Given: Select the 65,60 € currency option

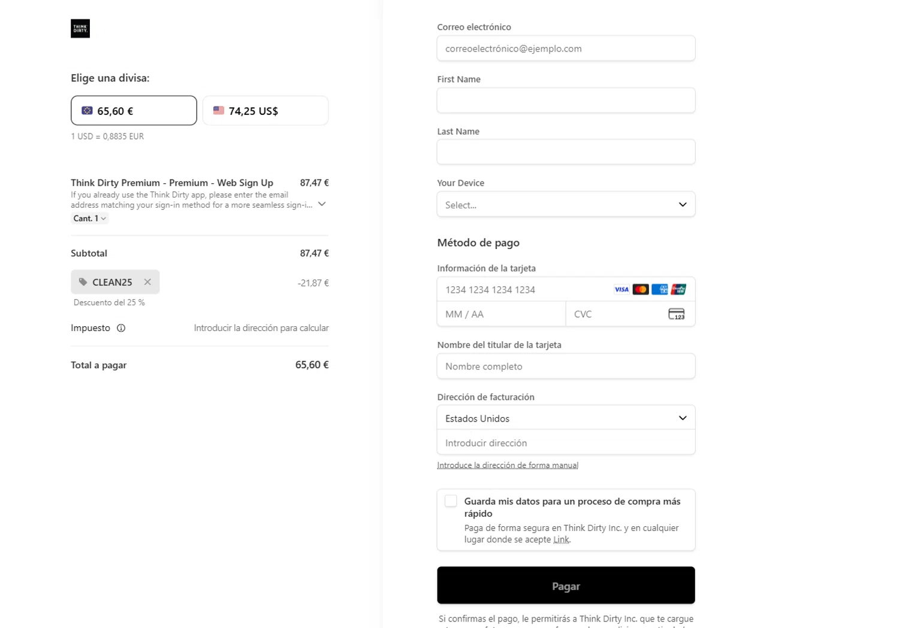Looking at the screenshot, I should pos(134,111).
